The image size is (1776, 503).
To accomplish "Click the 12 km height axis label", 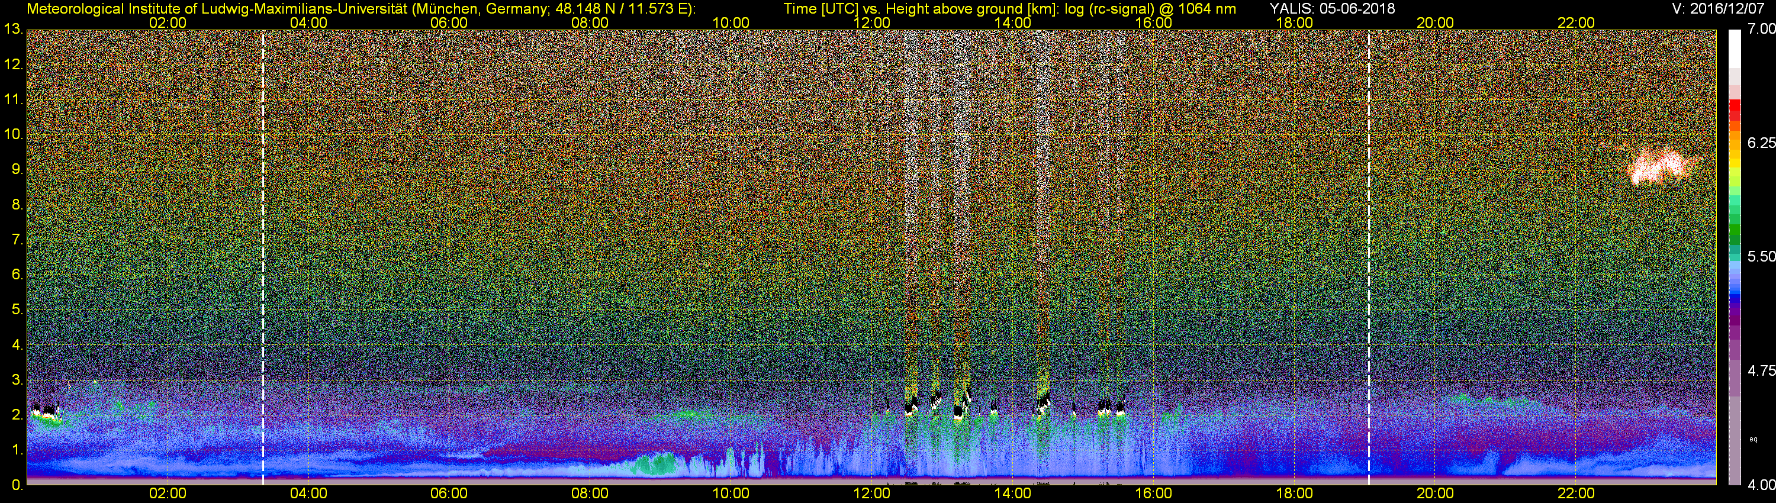I will pyautogui.click(x=12, y=65).
